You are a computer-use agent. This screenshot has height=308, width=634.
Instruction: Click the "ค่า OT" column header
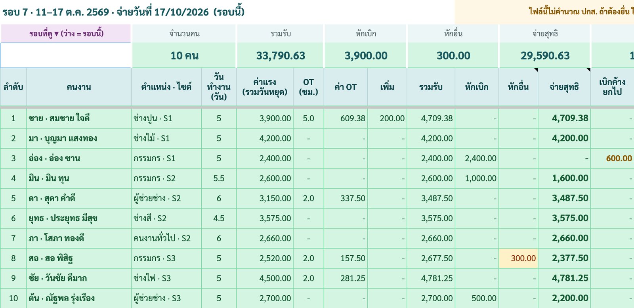(x=346, y=87)
